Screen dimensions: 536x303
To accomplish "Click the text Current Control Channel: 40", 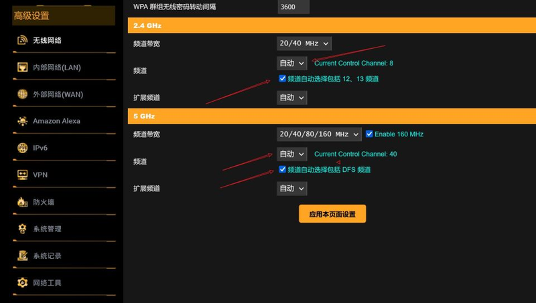I will [356, 154].
